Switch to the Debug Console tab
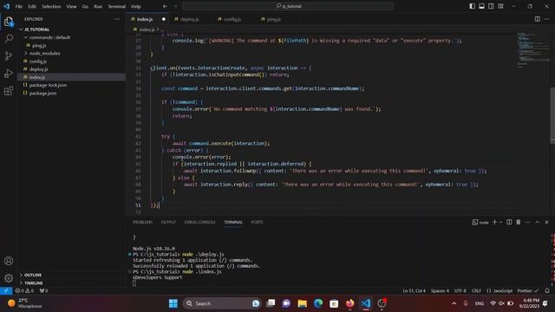The image size is (555, 312). (199, 222)
